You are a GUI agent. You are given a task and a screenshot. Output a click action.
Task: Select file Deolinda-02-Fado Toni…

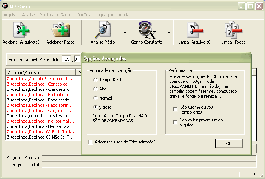pos(41,132)
